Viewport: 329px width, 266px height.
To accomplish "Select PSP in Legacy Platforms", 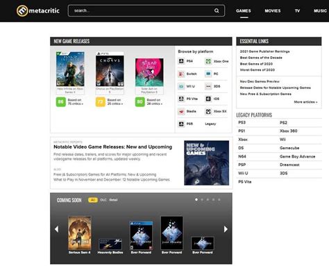I will point(242,165).
